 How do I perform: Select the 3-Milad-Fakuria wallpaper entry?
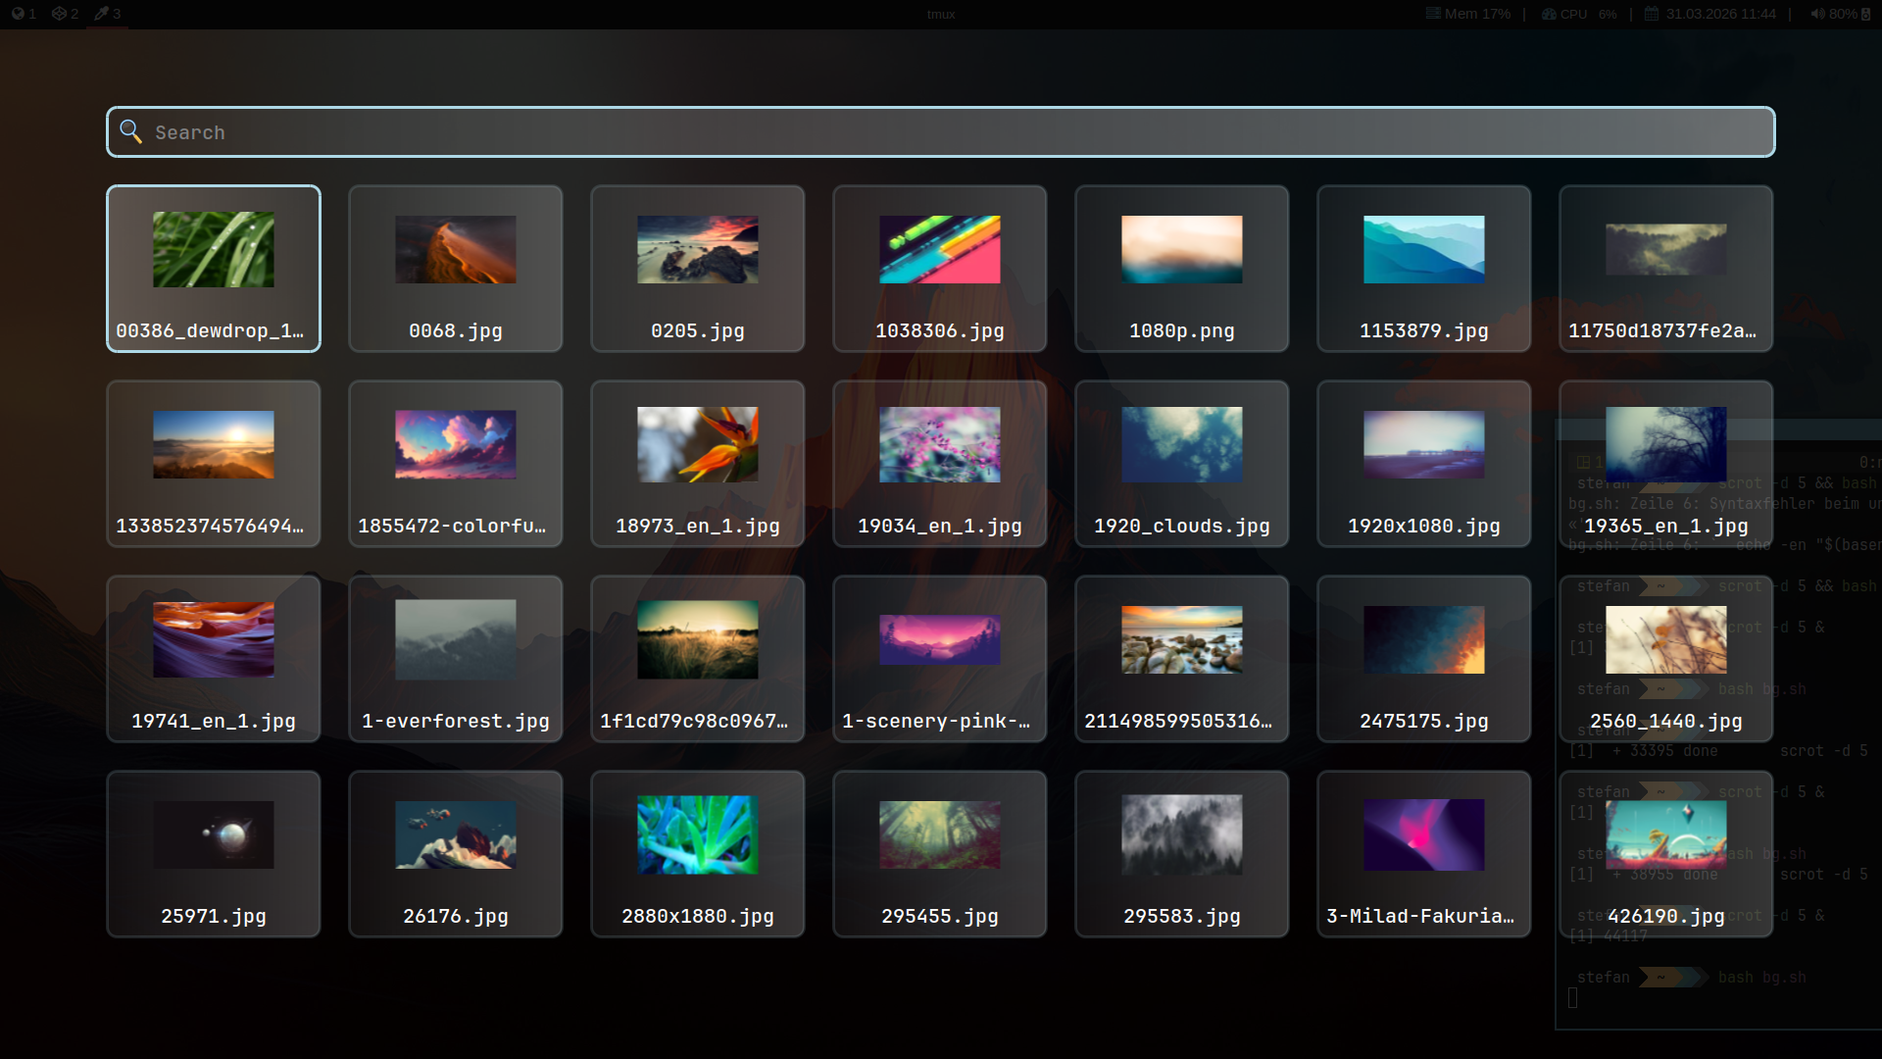pyautogui.click(x=1424, y=854)
